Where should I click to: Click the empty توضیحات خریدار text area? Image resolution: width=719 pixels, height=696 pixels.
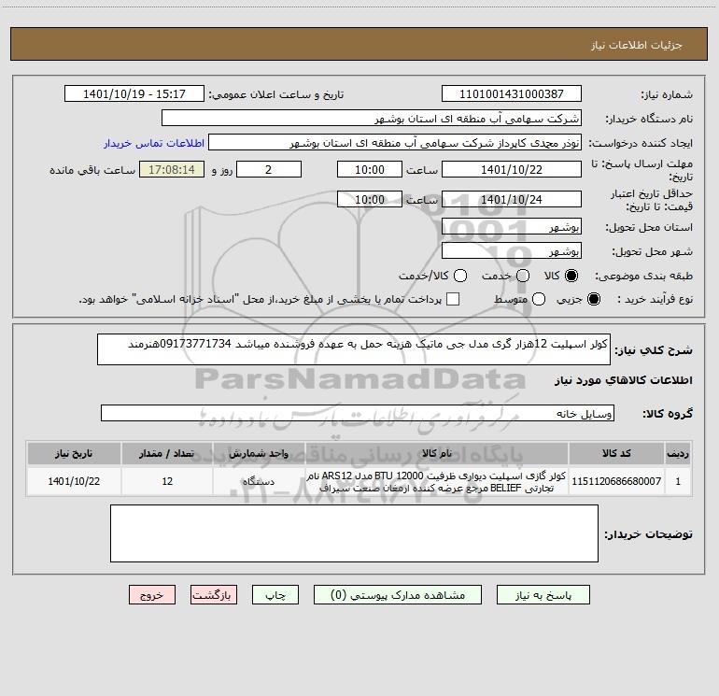point(354,533)
